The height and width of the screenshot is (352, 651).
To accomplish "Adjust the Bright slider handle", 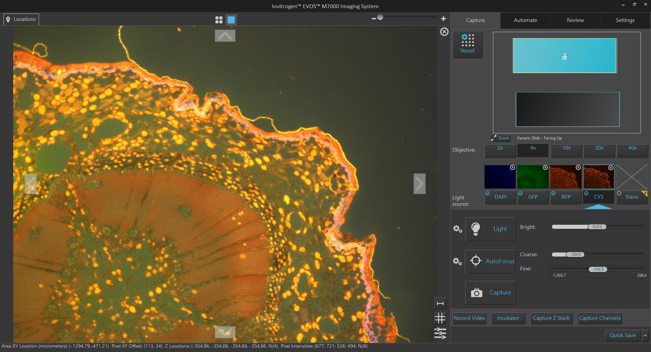I will click(x=597, y=227).
